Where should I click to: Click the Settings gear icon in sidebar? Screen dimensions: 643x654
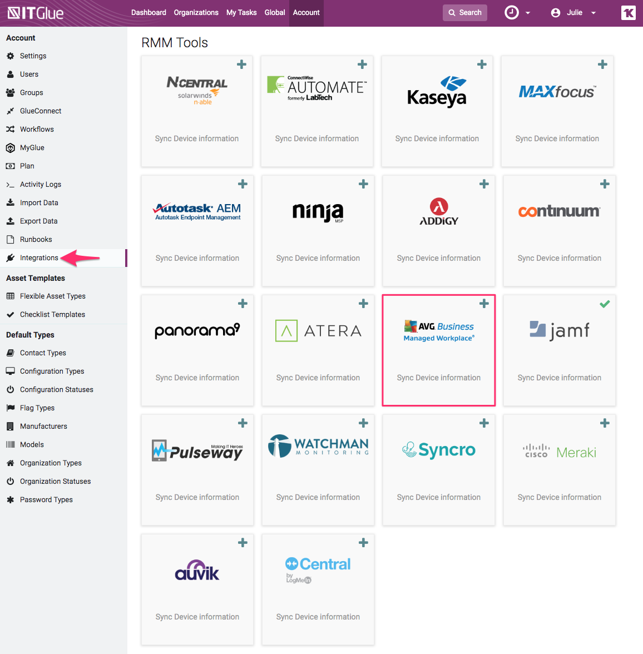click(x=11, y=56)
